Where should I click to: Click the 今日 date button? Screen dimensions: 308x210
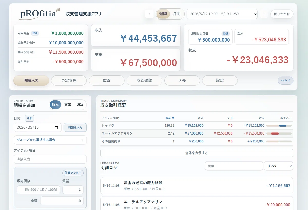[x=30, y=118]
